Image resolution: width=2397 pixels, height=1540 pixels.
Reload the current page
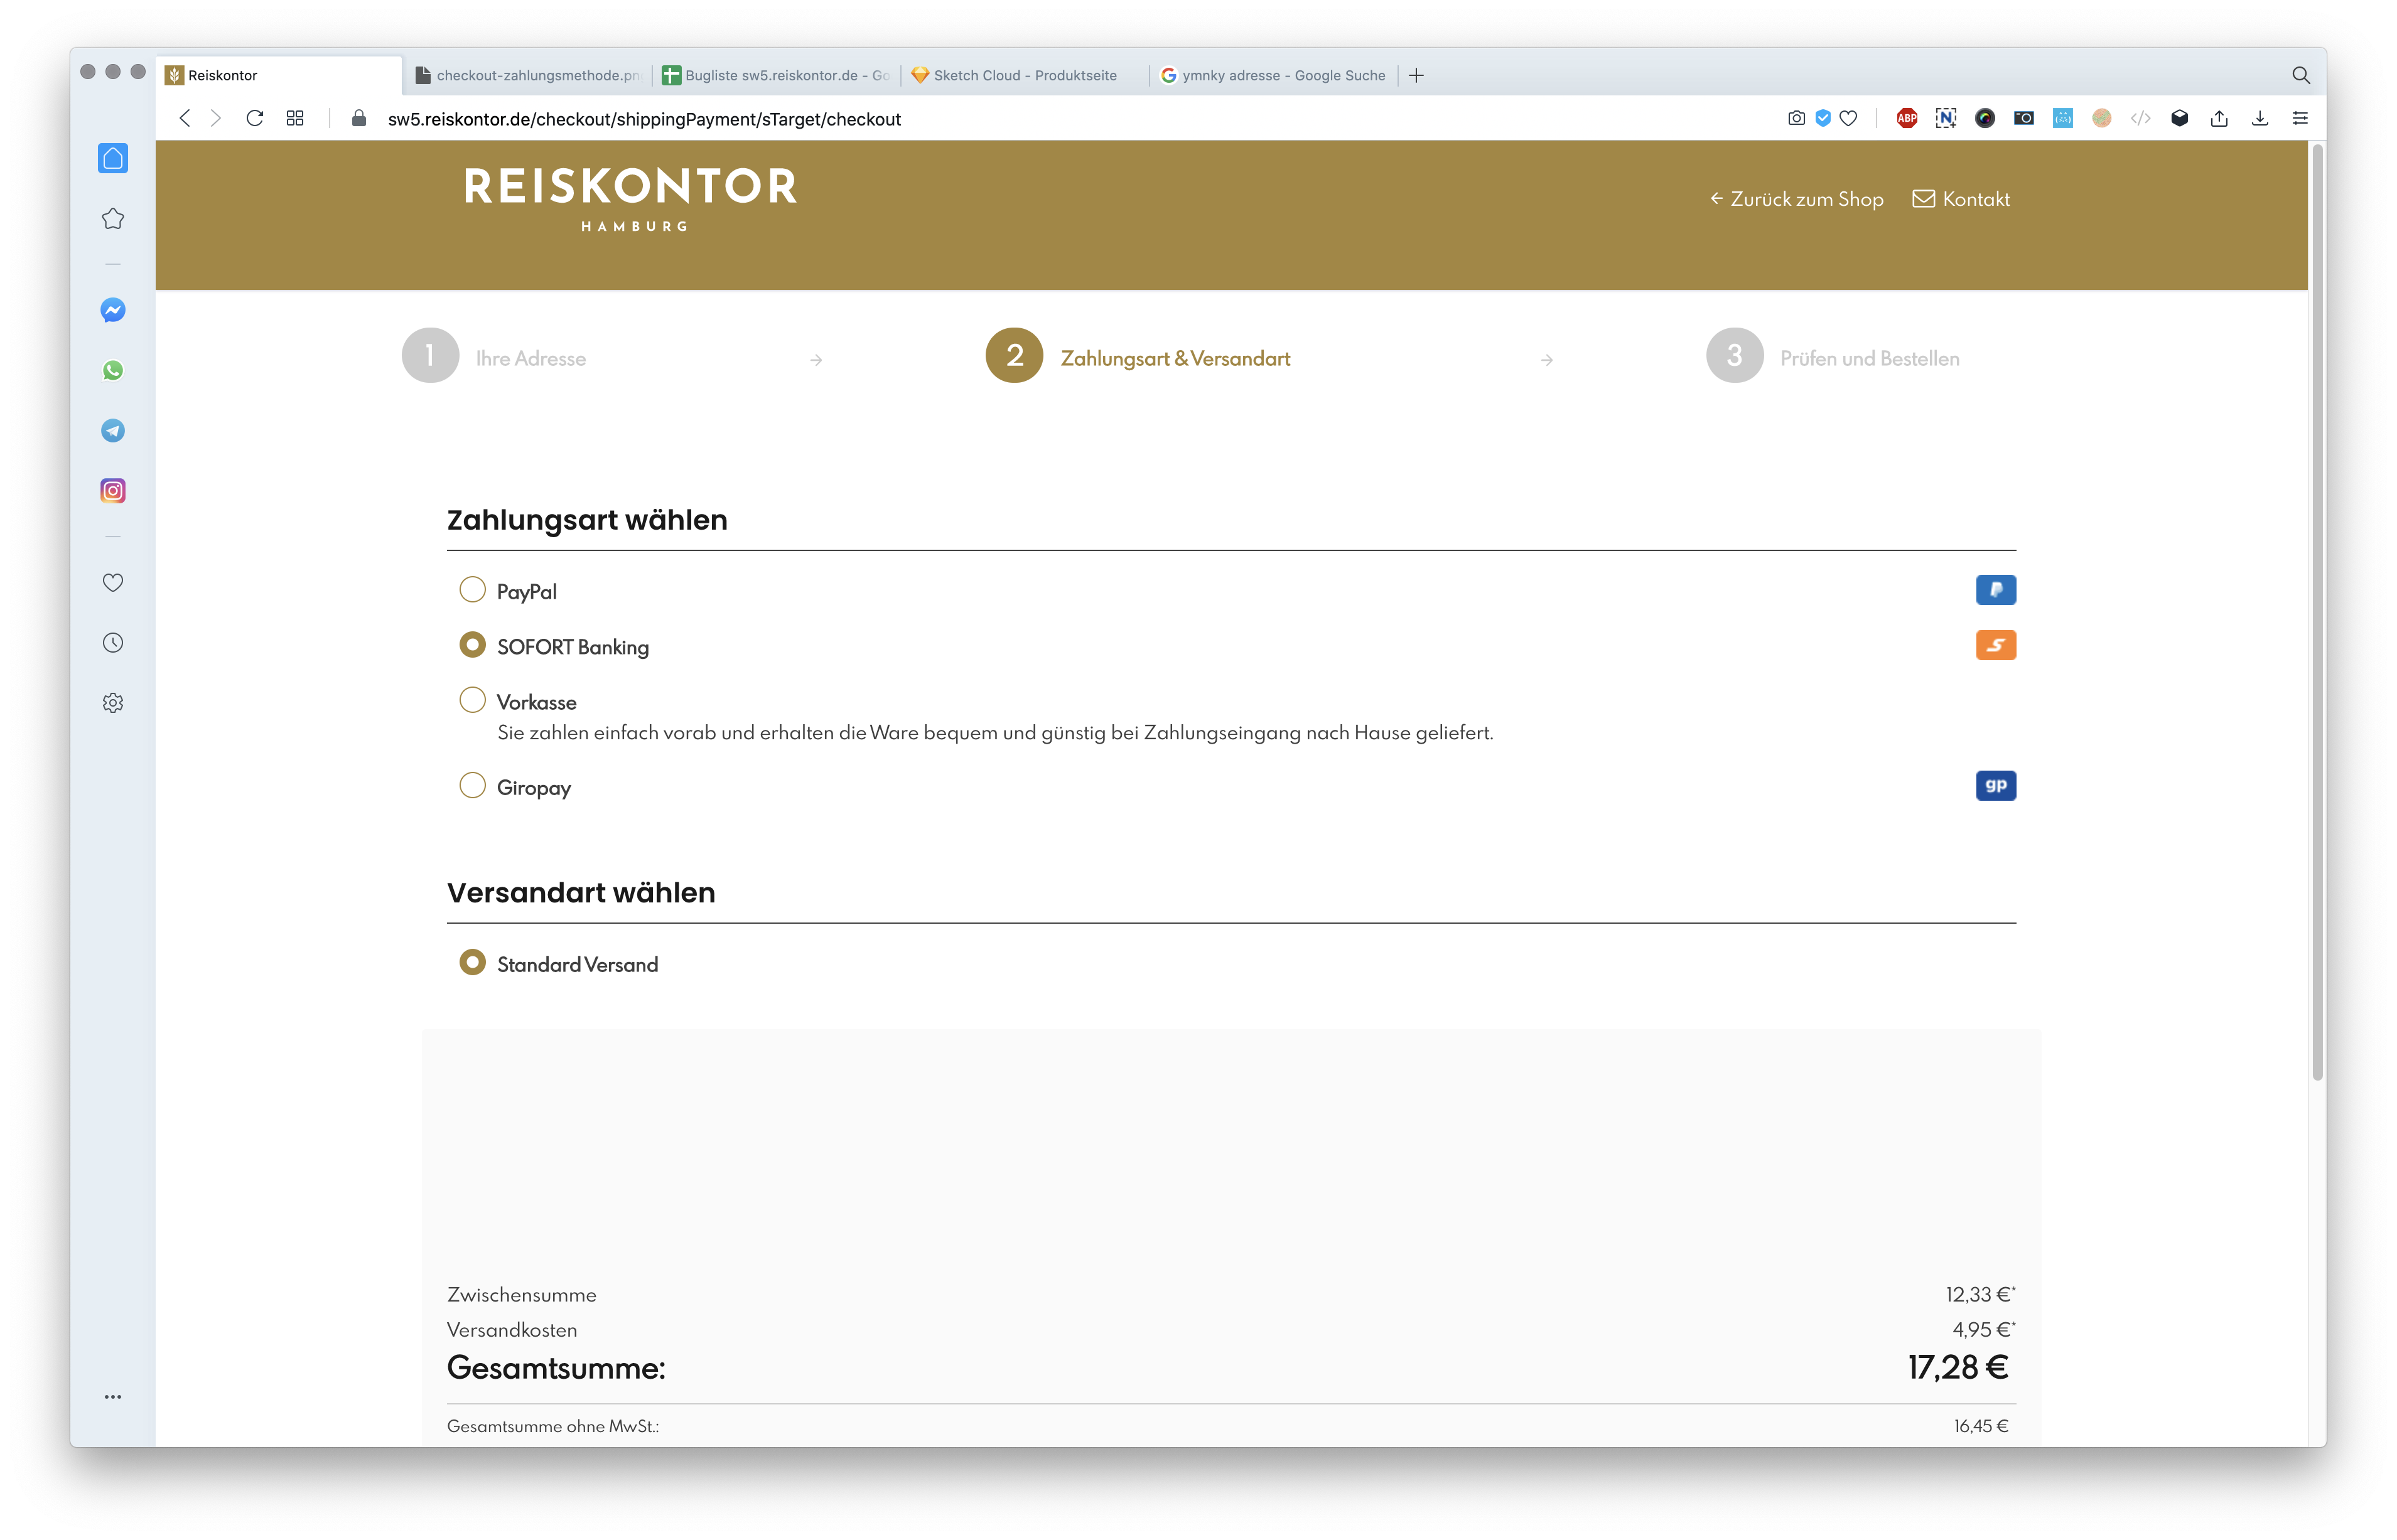pos(254,118)
